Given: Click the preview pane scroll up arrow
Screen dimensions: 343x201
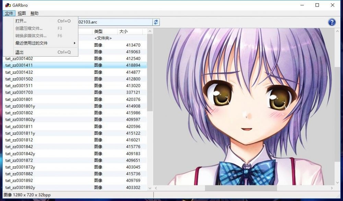Looking at the screenshot, I should [337, 32].
